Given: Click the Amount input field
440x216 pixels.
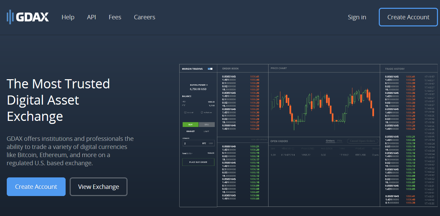Looking at the screenshot, I should tap(199, 143).
